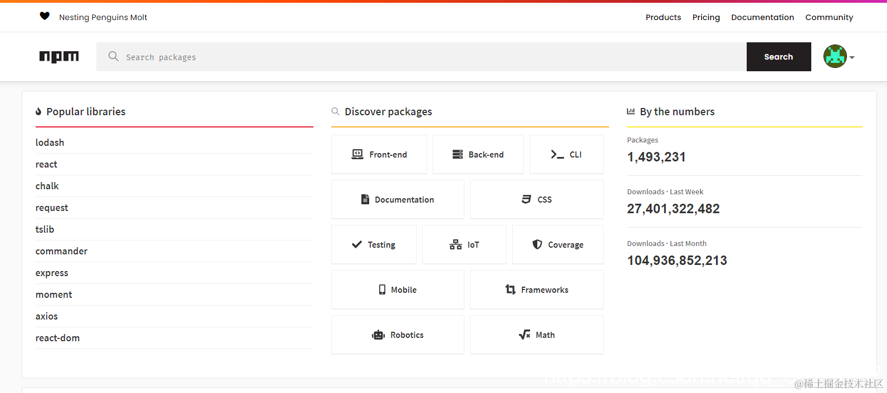Click the black heart icon in header
The width and height of the screenshot is (887, 393).
click(x=45, y=16)
